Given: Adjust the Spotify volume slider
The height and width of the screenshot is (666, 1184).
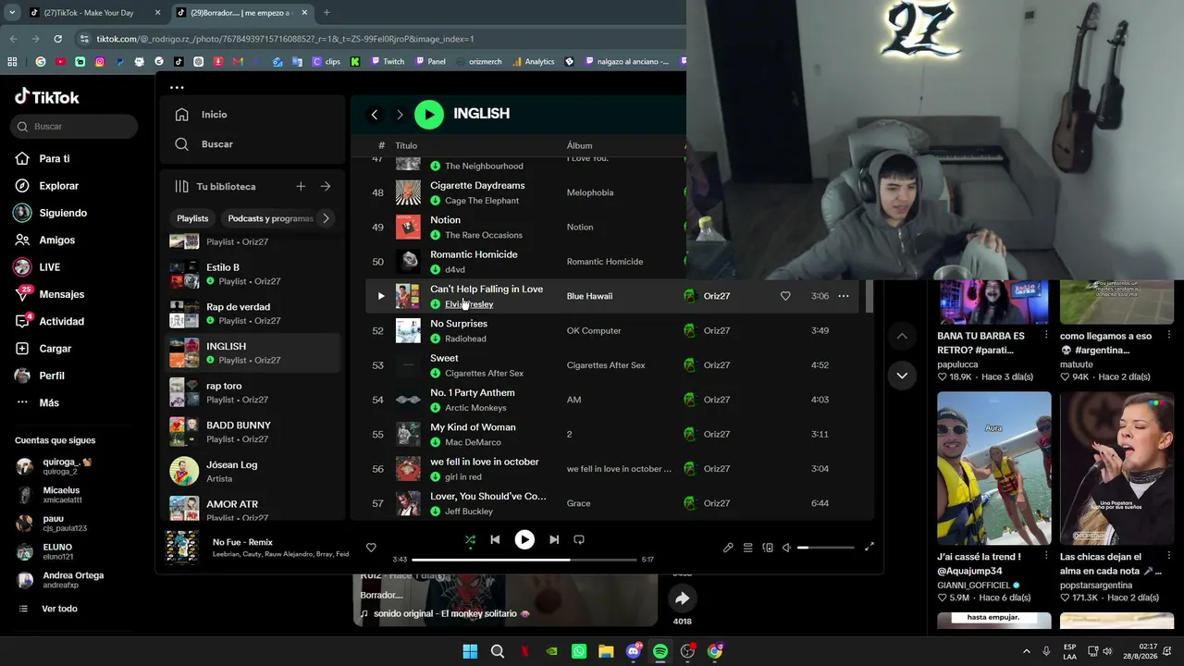Looking at the screenshot, I should pos(826,548).
